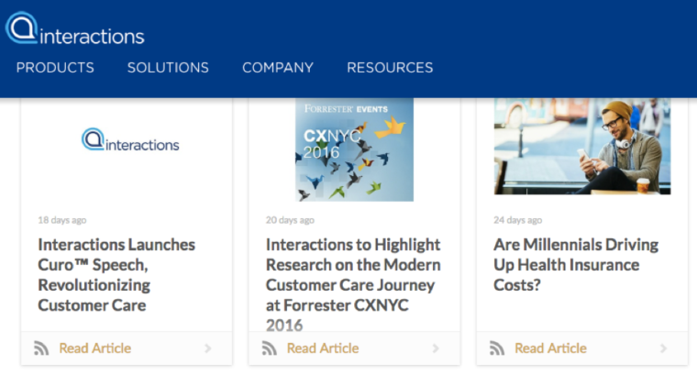Open the PRODUCTS menu

click(55, 68)
